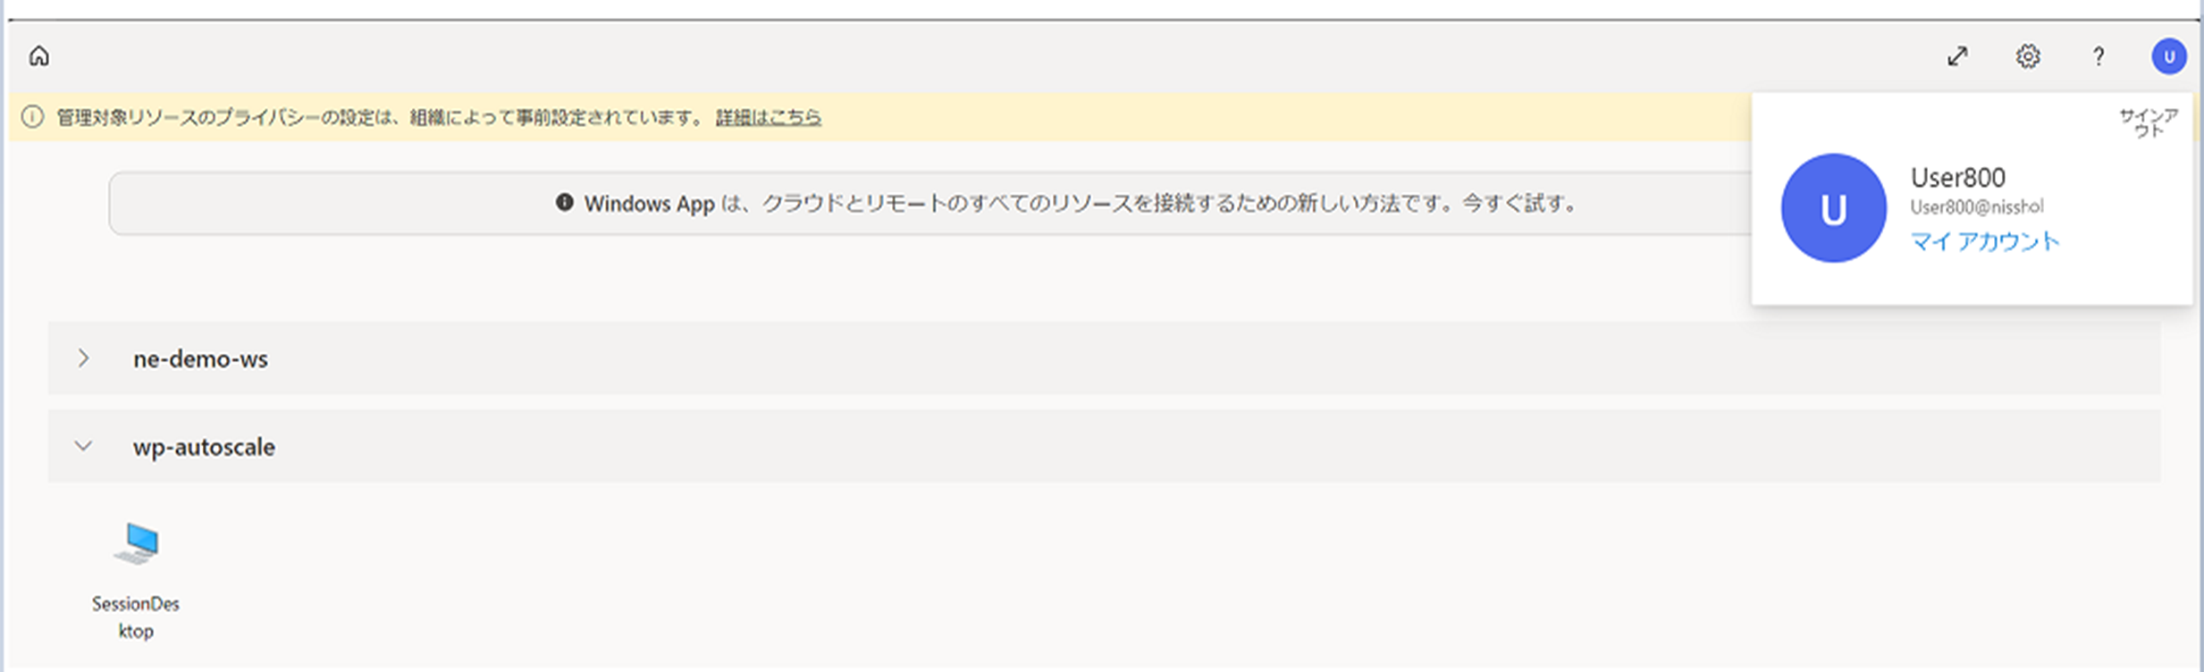The image size is (2204, 672).
Task: Expand the ne-demo-ws workspace chevron
Action: (x=83, y=358)
